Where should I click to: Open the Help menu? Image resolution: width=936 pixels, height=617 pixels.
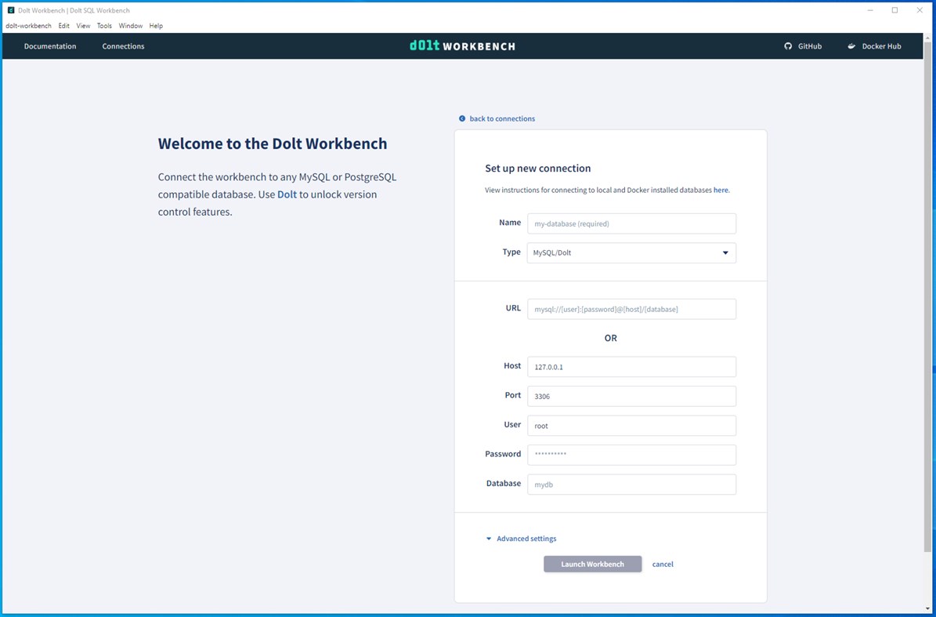[156, 26]
